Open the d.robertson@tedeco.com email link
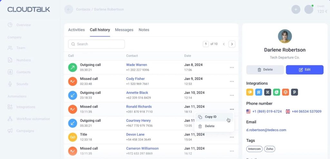The image size is (330, 159). (266, 130)
